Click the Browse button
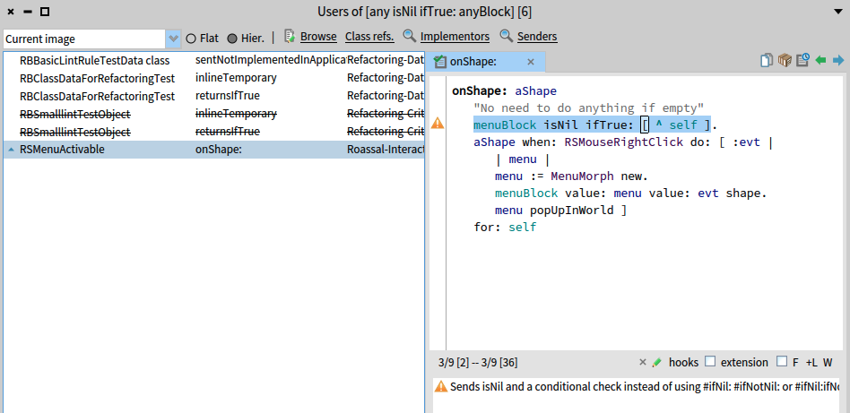This screenshot has height=413, width=850. (x=309, y=37)
